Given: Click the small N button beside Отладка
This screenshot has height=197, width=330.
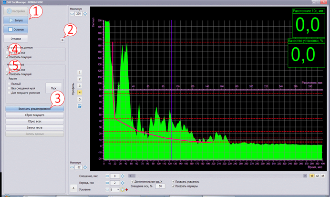Looking at the screenshot, I should [x=62, y=40].
